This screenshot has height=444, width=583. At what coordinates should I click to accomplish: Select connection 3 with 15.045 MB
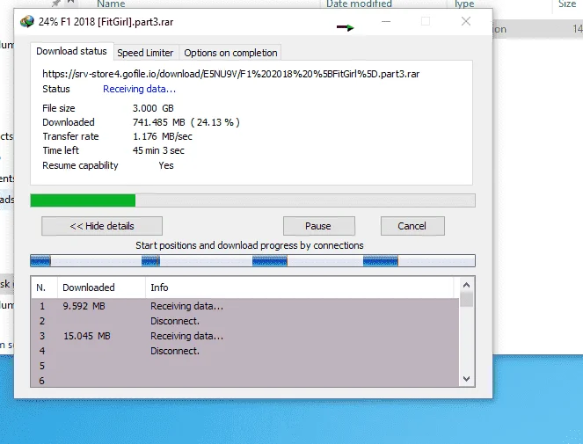click(245, 336)
